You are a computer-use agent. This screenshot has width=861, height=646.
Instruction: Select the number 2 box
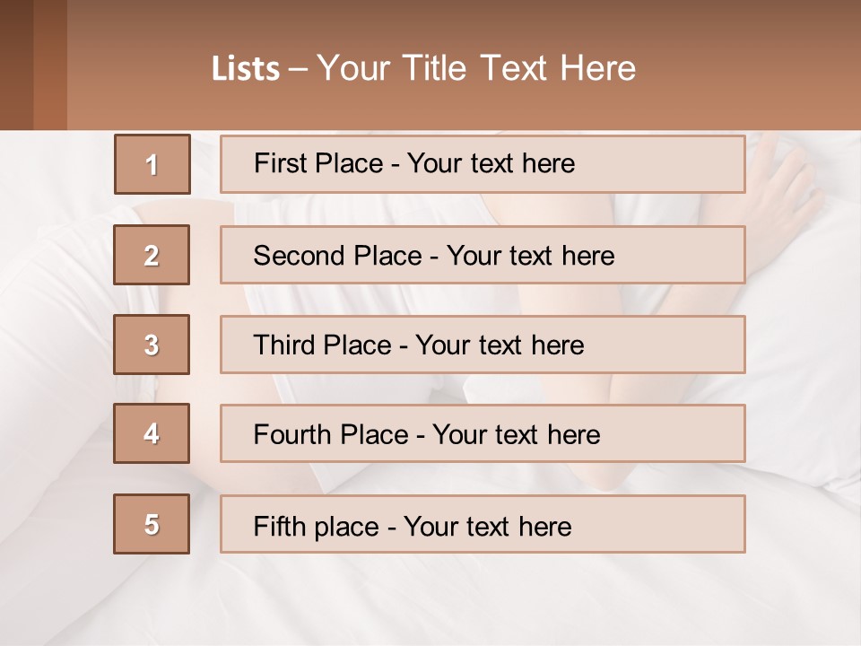(152, 255)
